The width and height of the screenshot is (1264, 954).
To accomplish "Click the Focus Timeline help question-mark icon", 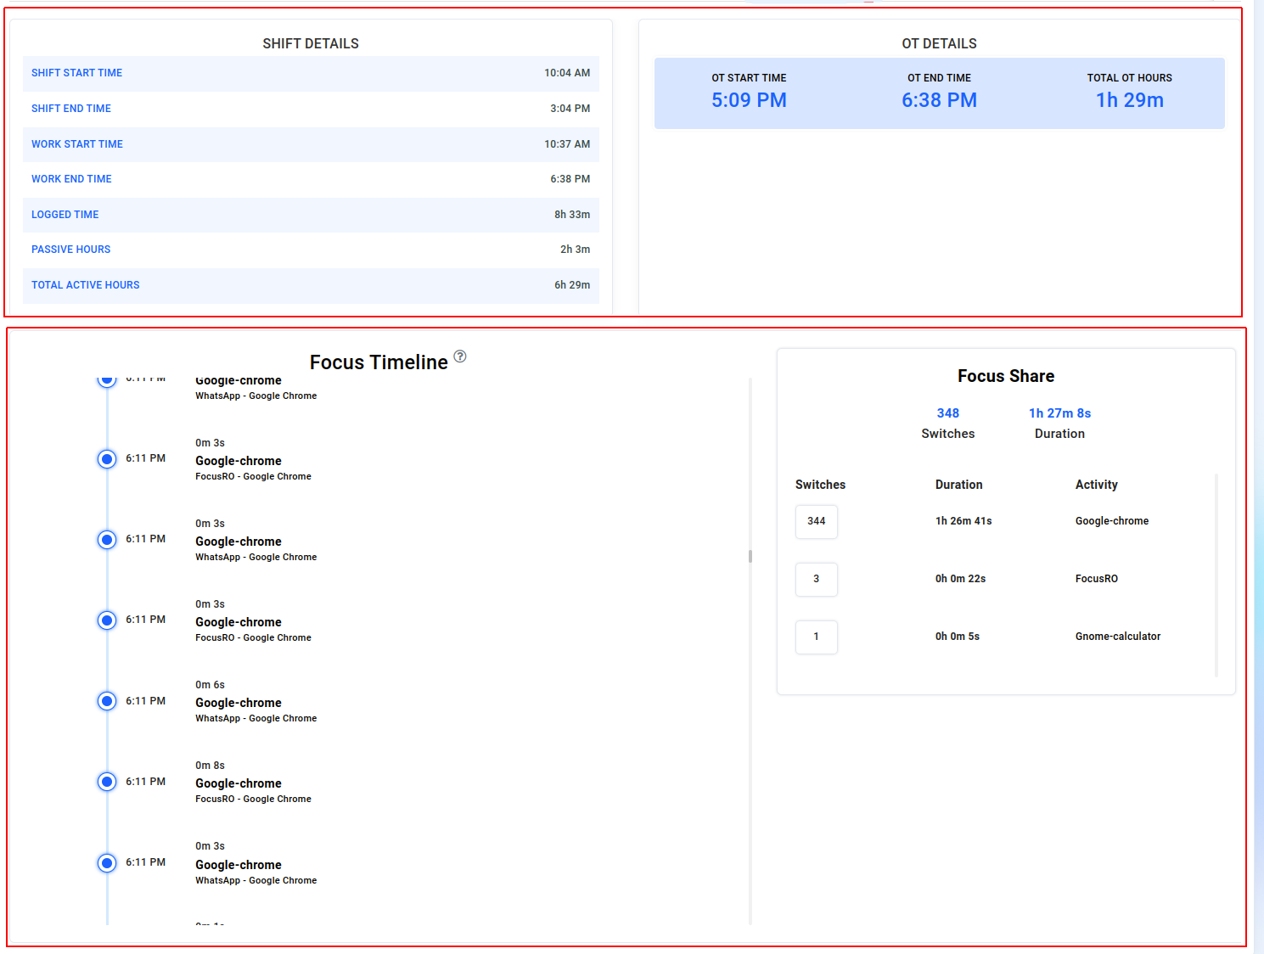I will (x=460, y=356).
